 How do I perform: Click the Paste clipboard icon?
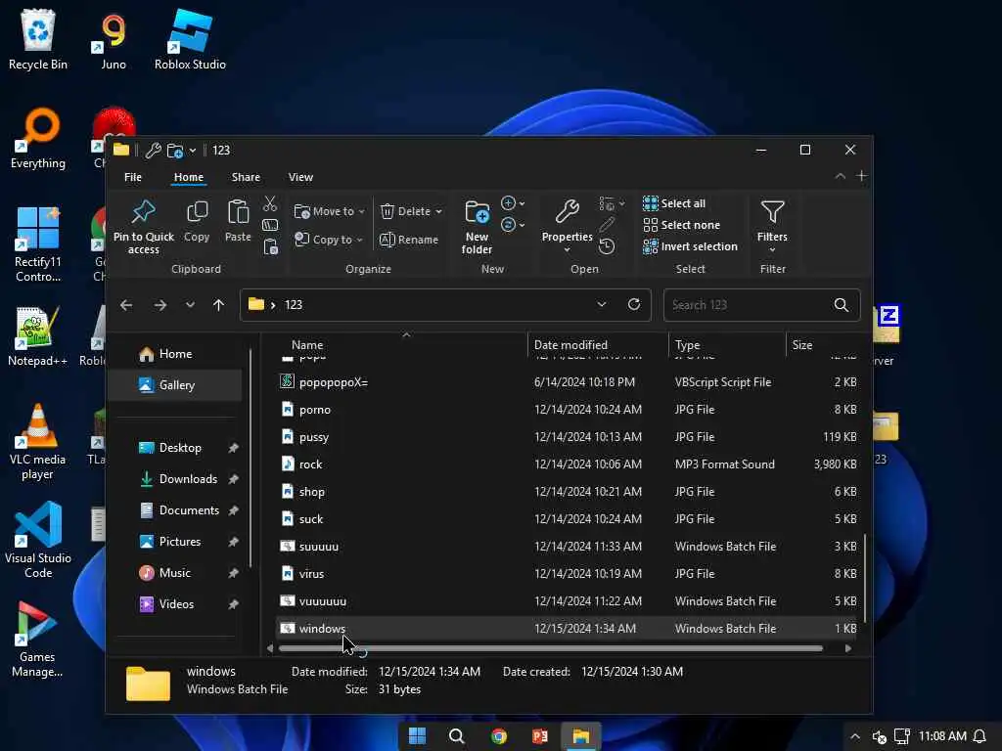238,212
